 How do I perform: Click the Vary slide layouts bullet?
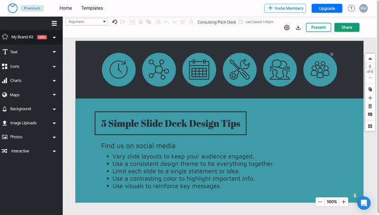click(x=183, y=156)
